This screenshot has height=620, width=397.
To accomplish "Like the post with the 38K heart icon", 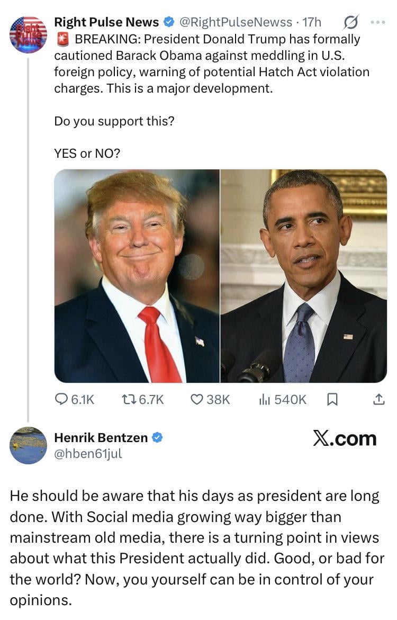I will click(210, 399).
